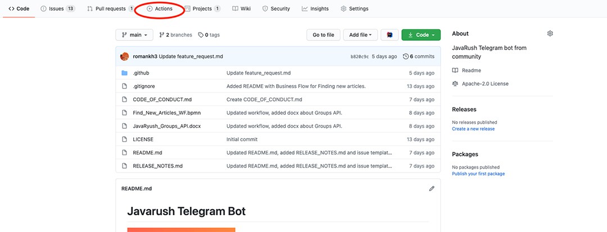Click the Wiki book icon
This screenshot has width=607, height=232.
235,8
